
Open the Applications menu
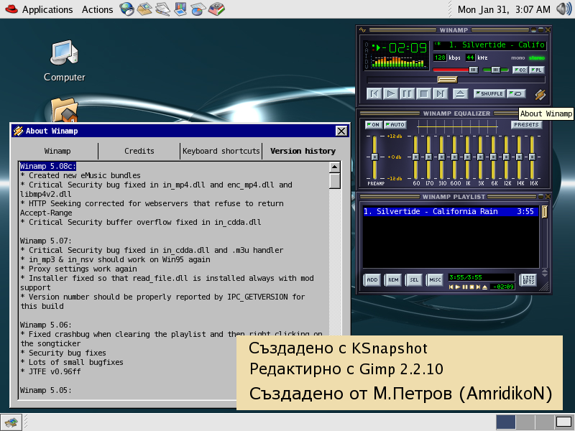47,9
